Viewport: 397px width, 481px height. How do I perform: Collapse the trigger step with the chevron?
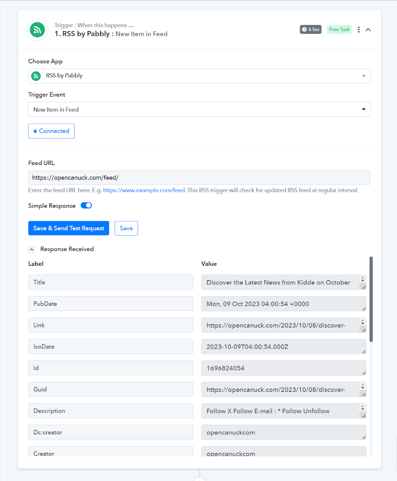(368, 30)
